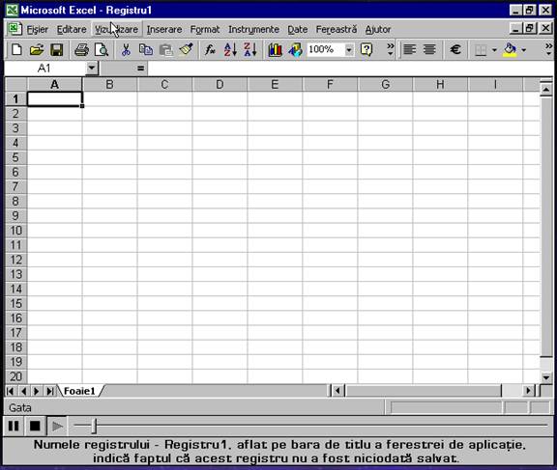This screenshot has height=470, width=557.
Task: Print using the printer icon
Action: (x=81, y=49)
